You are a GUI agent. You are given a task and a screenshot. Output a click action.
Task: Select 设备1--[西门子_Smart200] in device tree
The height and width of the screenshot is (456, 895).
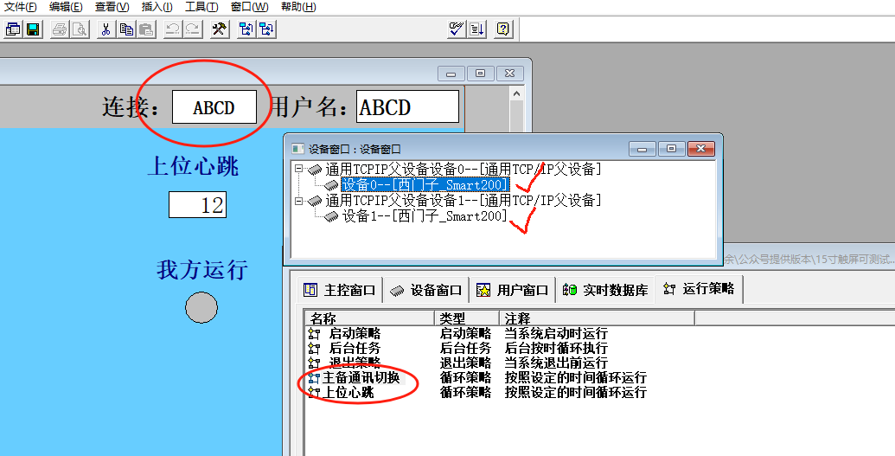coord(425,216)
